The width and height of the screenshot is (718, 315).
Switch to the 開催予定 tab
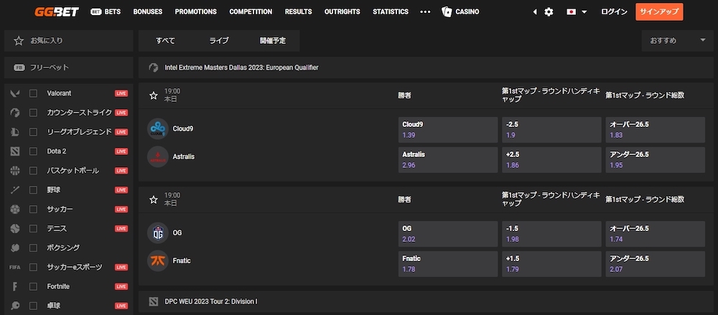pos(272,41)
